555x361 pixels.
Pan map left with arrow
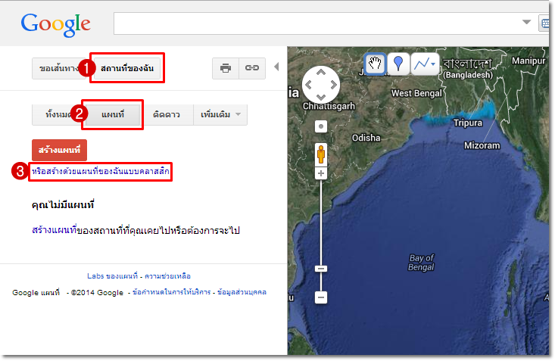[x=309, y=85]
